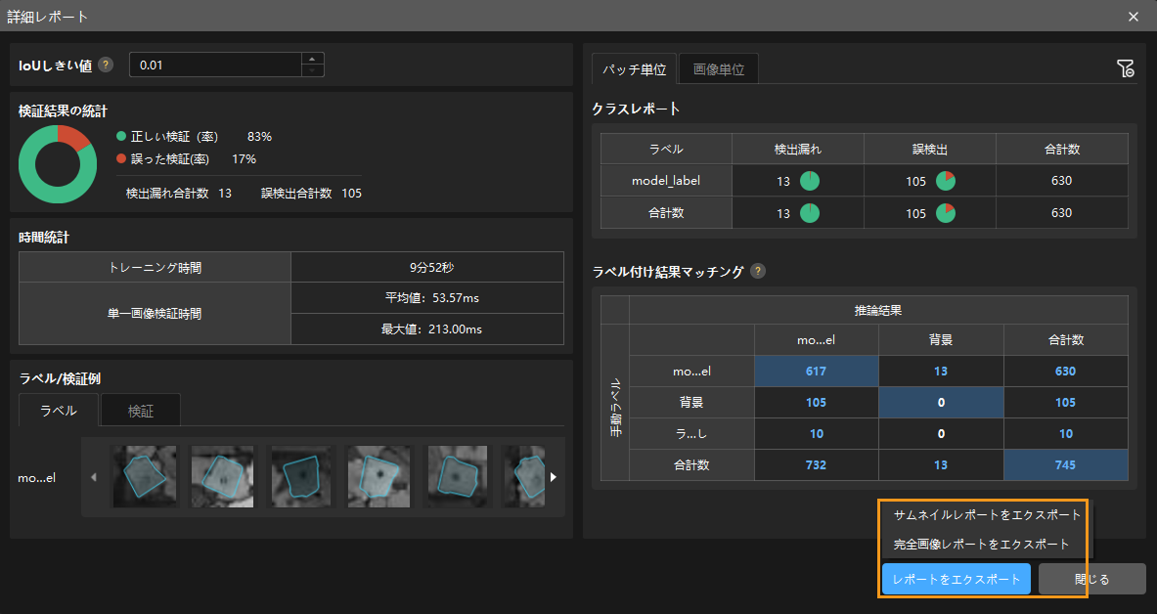Click the 閉じる button
1157x614 pixels.
point(1092,580)
